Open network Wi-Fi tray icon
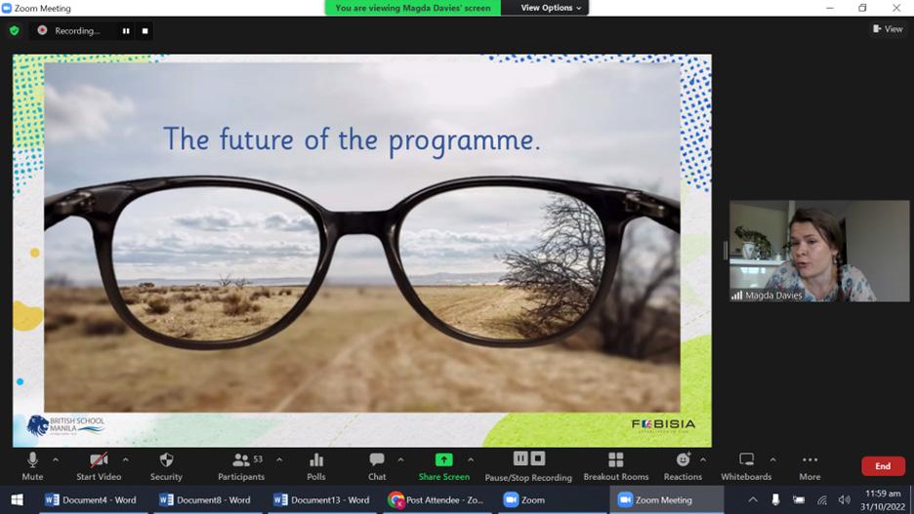The height and width of the screenshot is (514, 914). [x=822, y=499]
